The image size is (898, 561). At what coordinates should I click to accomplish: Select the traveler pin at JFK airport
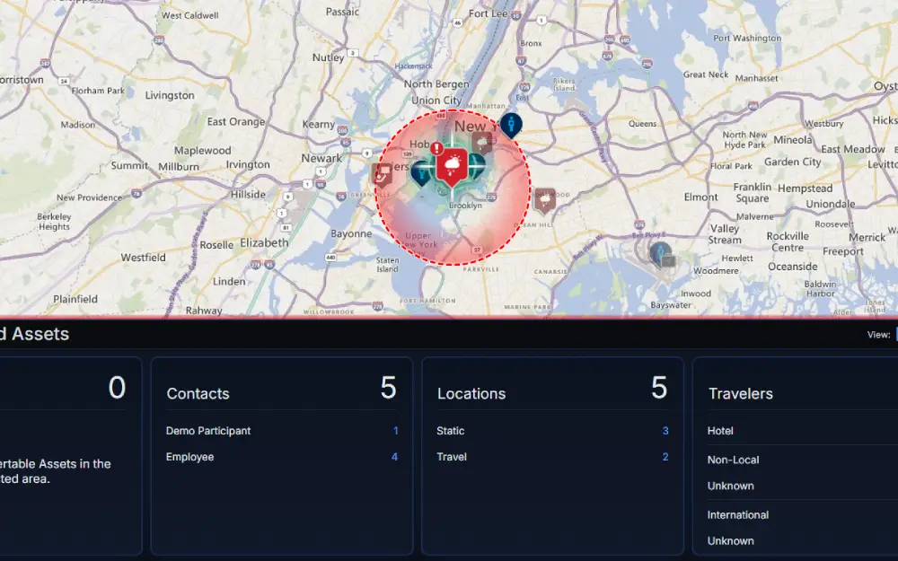click(661, 254)
